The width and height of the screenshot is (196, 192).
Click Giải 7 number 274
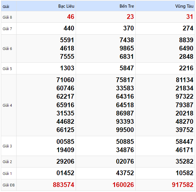188,29
